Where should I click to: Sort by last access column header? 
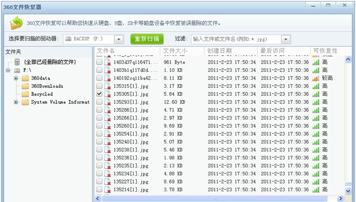[x=284, y=51]
